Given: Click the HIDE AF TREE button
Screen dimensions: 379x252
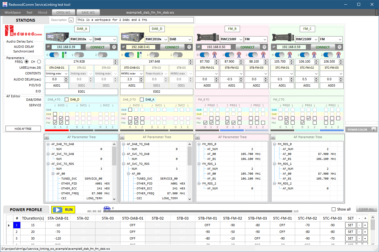Looking at the screenshot, I should click(x=23, y=129).
